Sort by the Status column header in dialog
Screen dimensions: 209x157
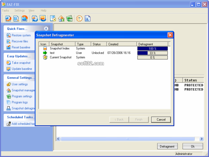[99, 44]
